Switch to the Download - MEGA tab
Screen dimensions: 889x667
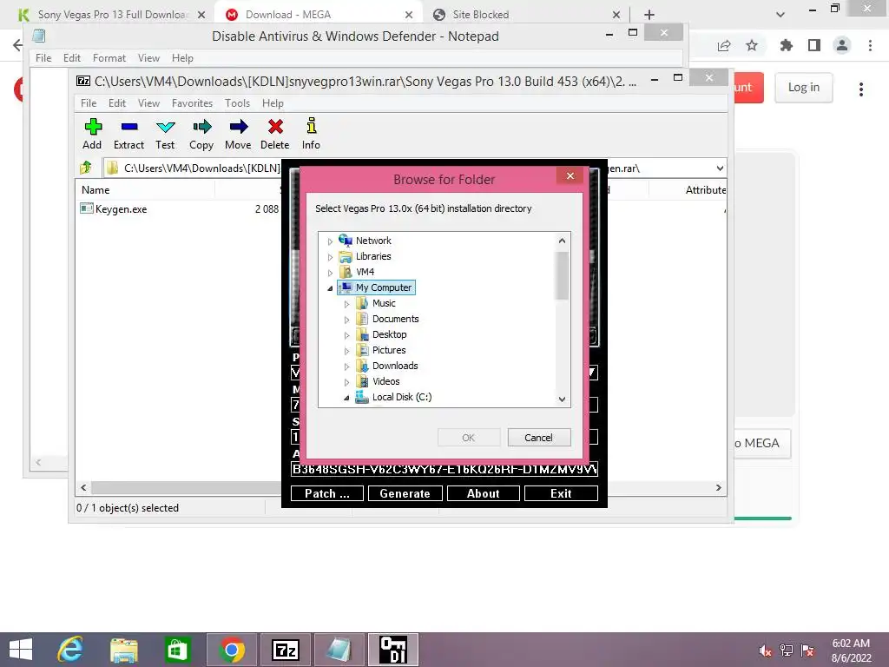point(319,15)
